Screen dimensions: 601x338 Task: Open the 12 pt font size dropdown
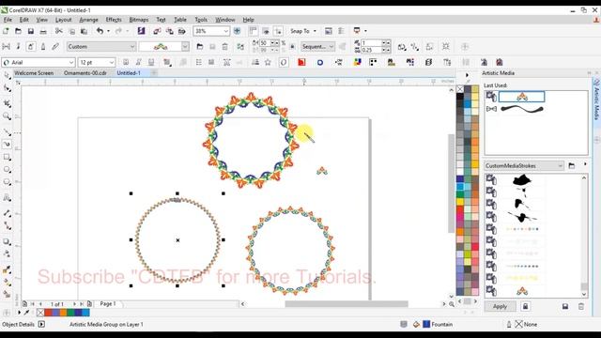coord(111,63)
